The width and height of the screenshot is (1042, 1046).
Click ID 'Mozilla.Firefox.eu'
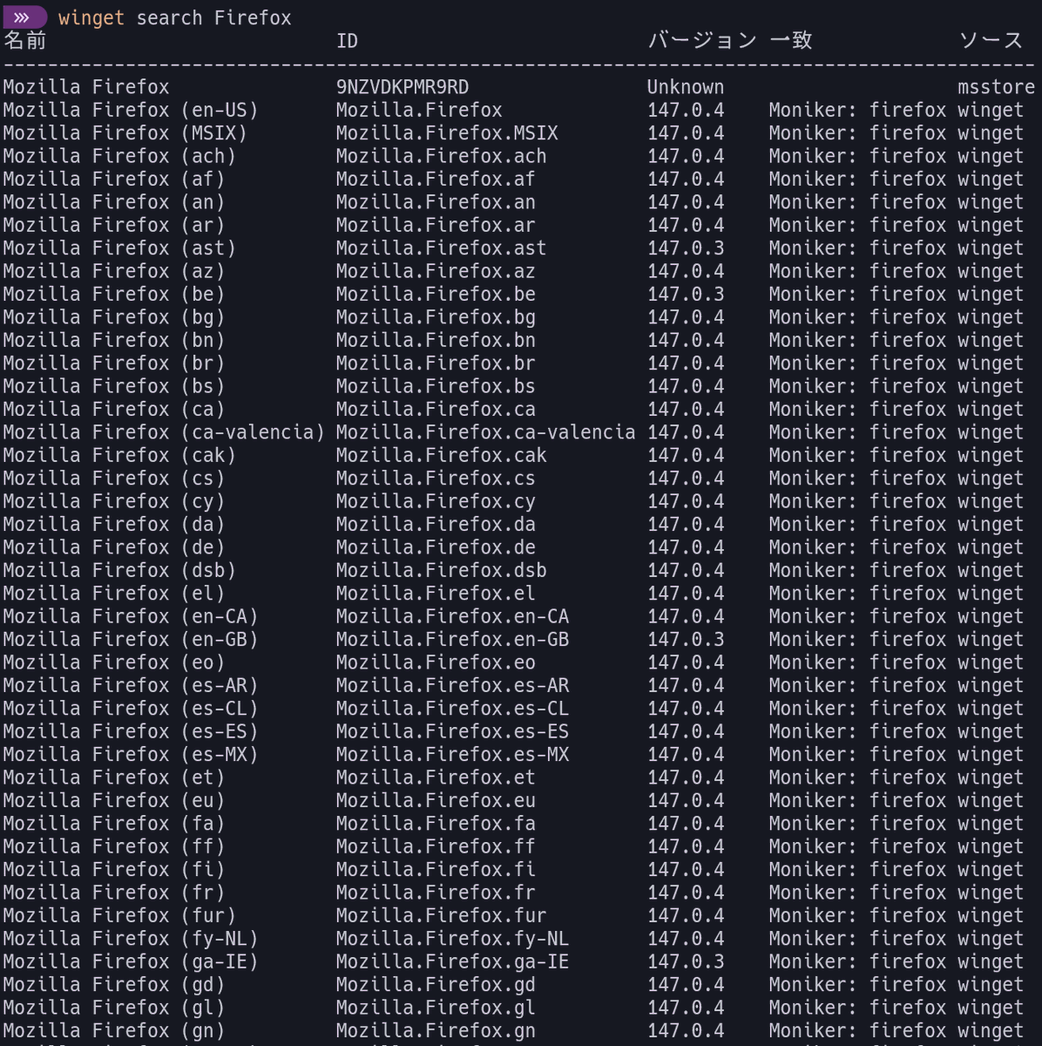click(x=436, y=801)
